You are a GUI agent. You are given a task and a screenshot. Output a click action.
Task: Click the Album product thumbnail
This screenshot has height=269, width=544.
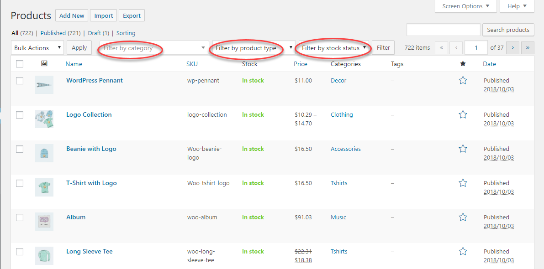(44, 222)
